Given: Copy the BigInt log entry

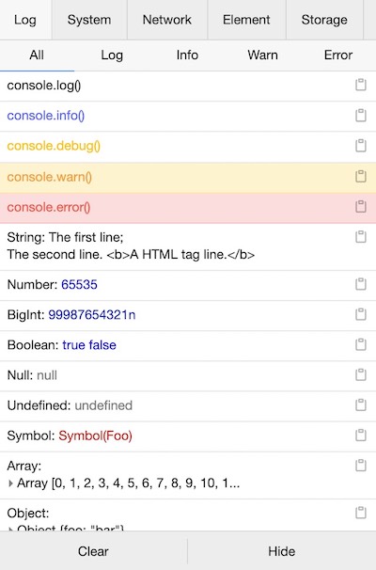Looking at the screenshot, I should click(360, 314).
